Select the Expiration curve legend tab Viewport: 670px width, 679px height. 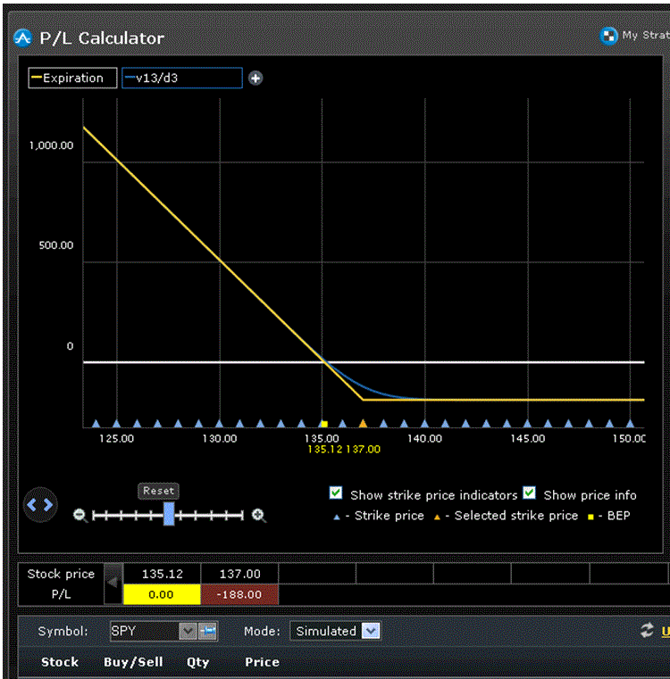(71, 79)
